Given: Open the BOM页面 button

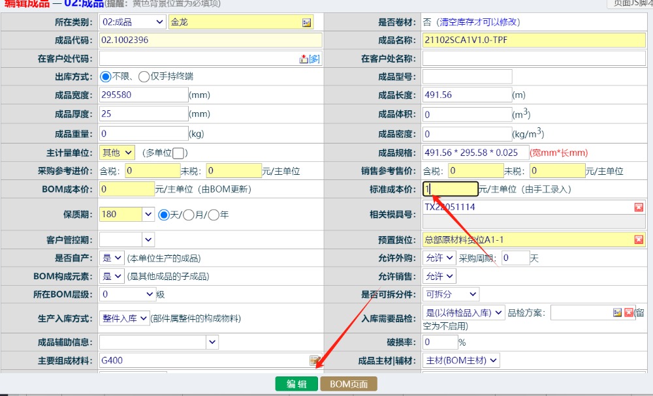Looking at the screenshot, I should [x=349, y=384].
